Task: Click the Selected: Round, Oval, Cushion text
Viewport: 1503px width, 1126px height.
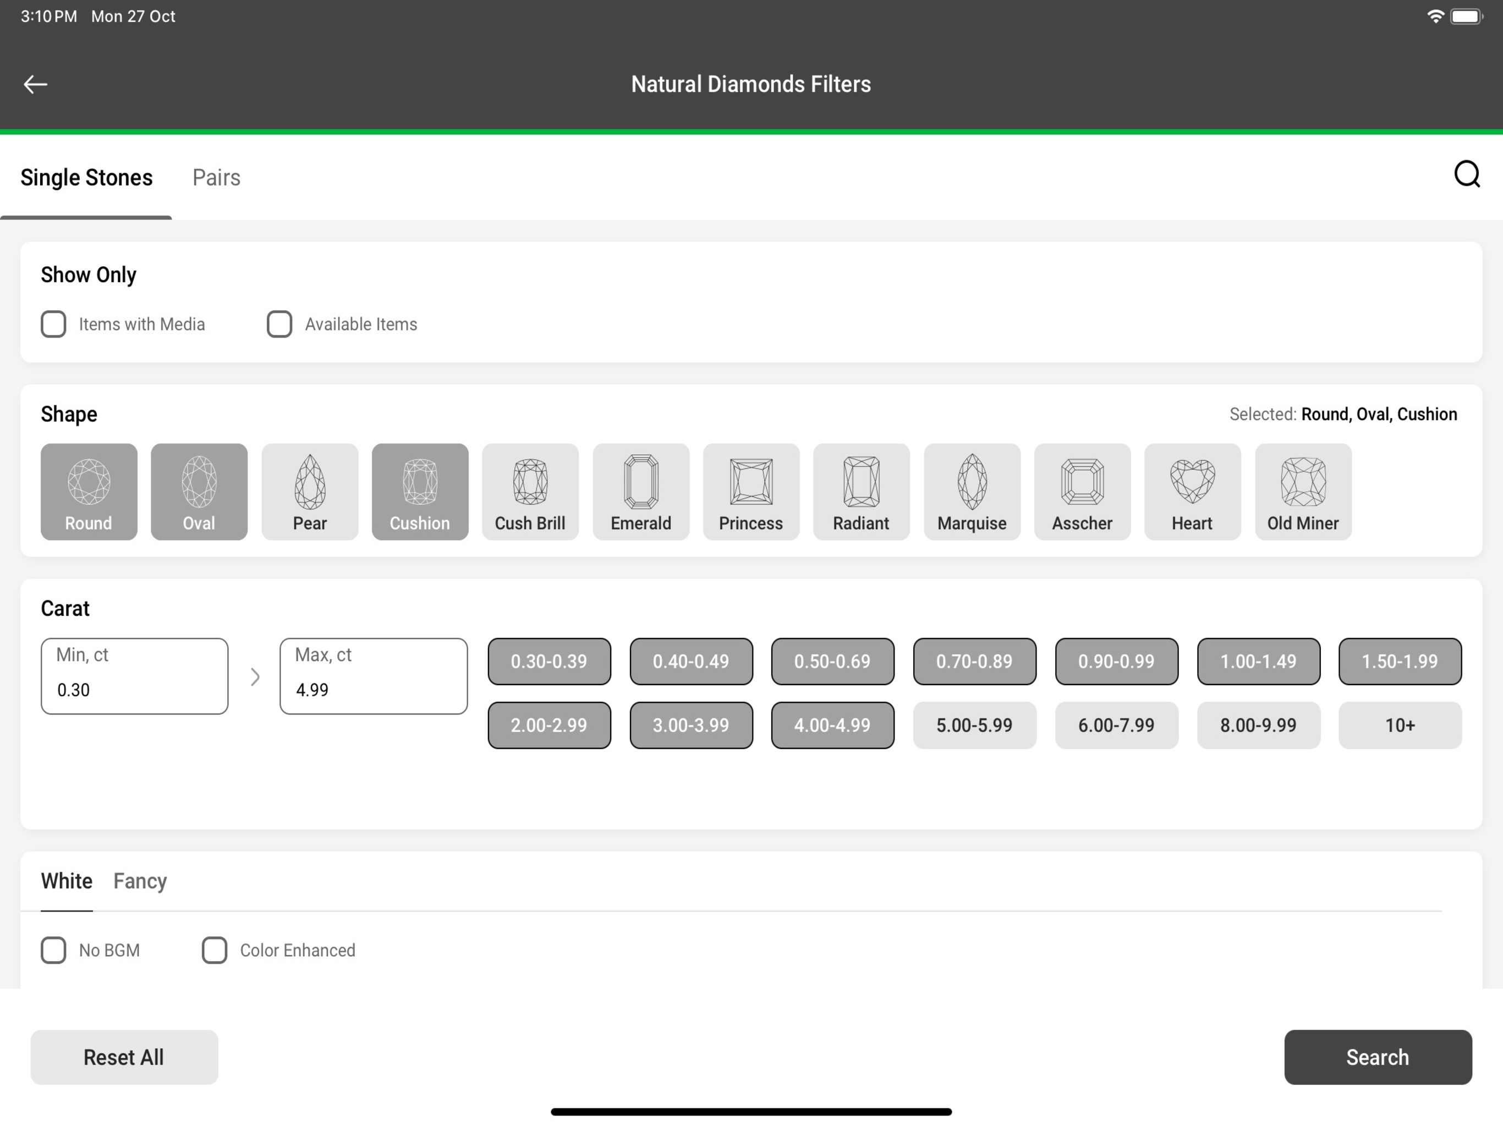Action: point(1343,414)
